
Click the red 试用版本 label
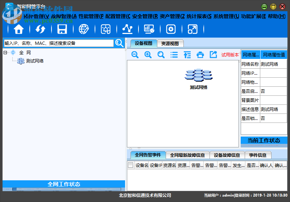pyautogui.click(x=230, y=55)
